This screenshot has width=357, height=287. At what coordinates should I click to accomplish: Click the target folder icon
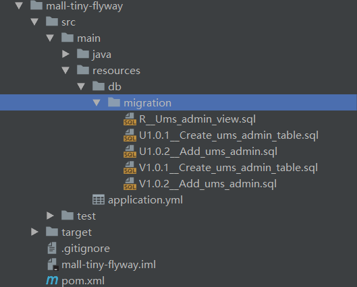[x=52, y=232]
